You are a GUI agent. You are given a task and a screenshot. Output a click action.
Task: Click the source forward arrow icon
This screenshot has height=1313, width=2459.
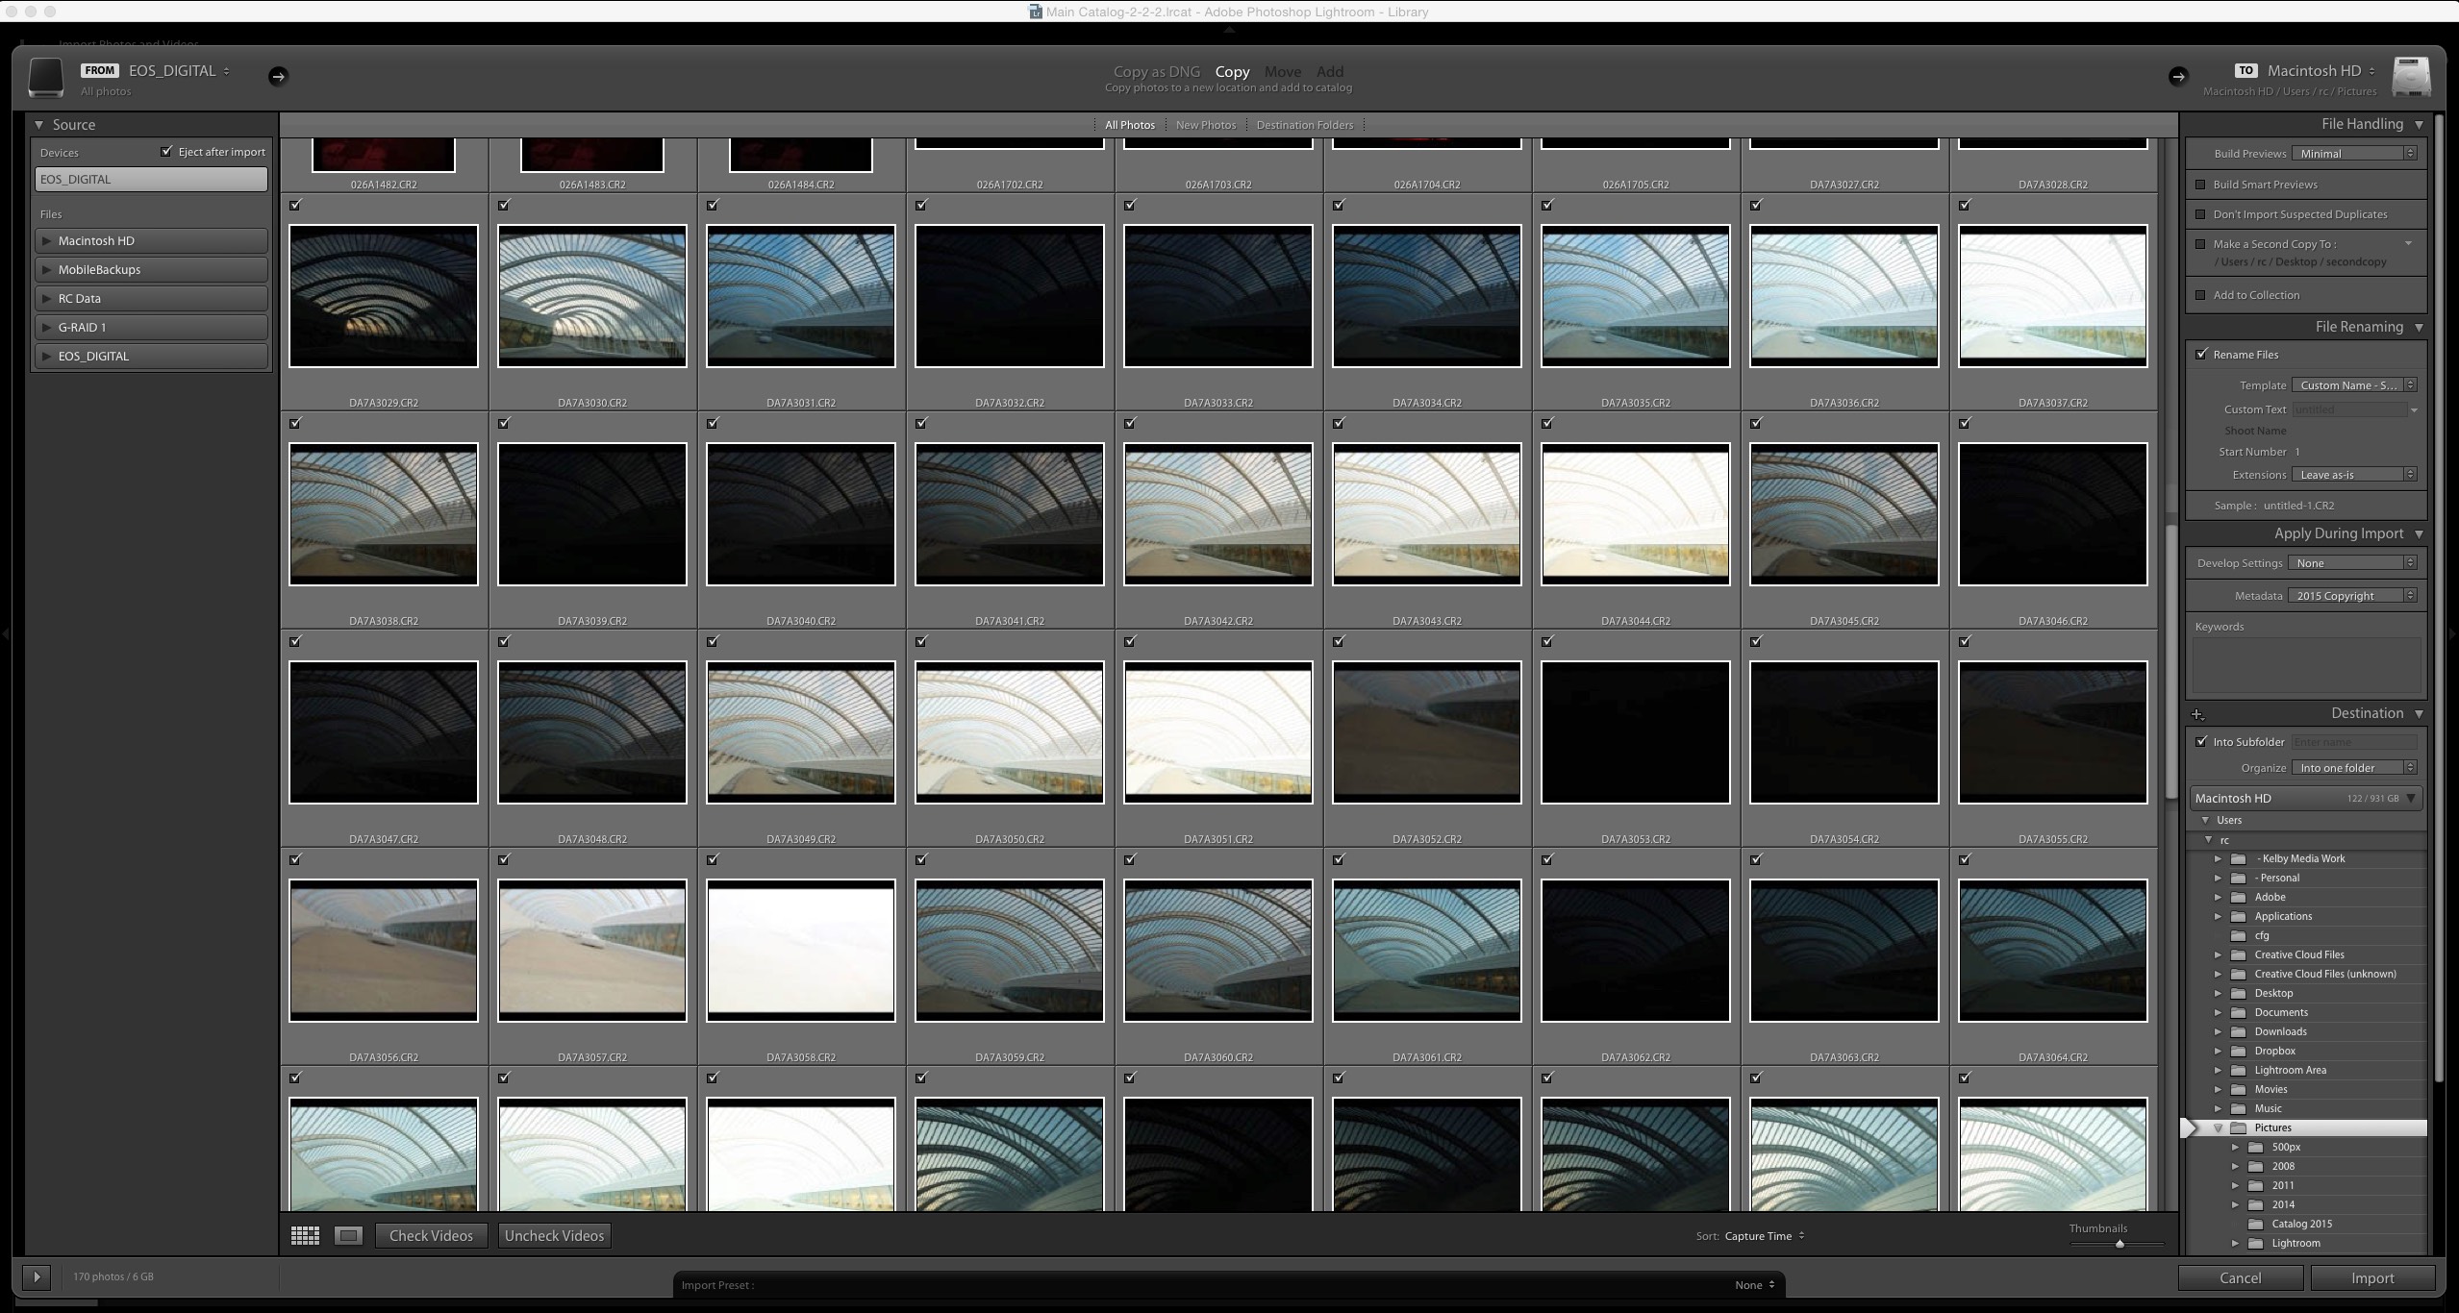point(278,76)
